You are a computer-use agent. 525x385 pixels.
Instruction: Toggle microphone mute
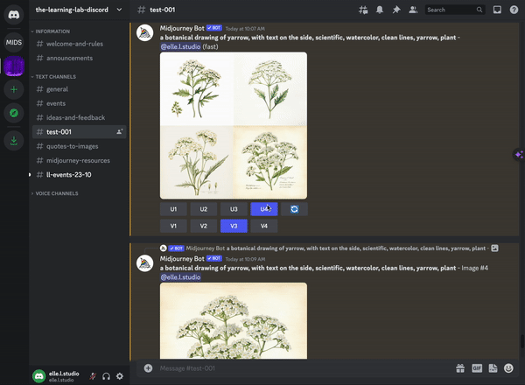tap(92, 375)
